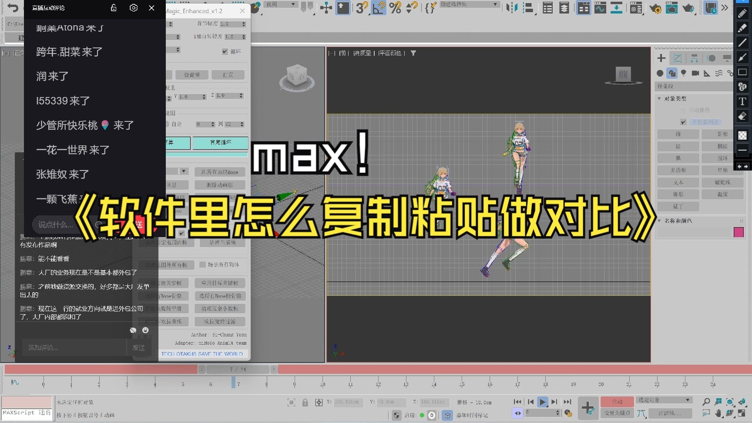Click the 首尾循环 button in Magic panel

click(x=220, y=142)
